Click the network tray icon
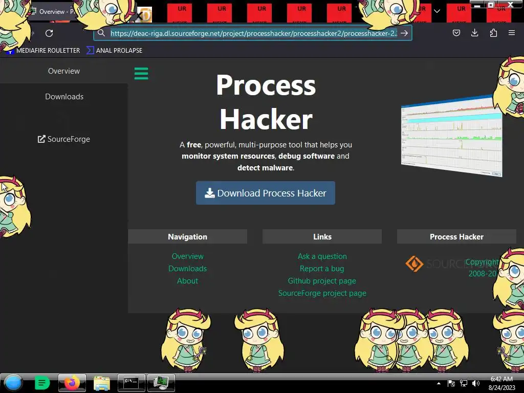The height and width of the screenshot is (393, 524). (x=464, y=383)
